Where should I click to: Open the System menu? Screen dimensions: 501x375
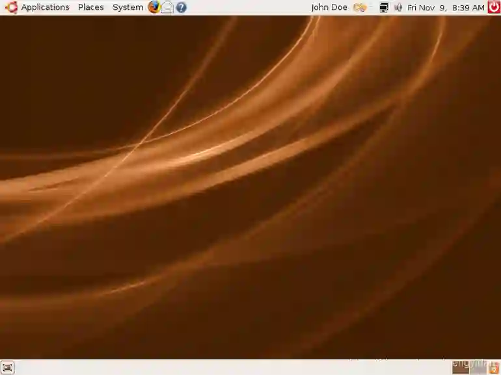tap(128, 7)
